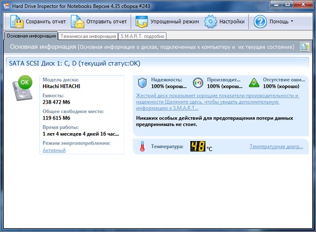Click the Send report envelope icon
Viewport: 316px width, 232px height.
(x=77, y=22)
